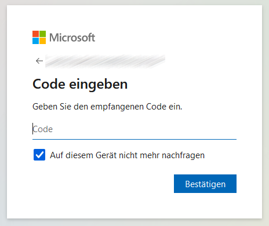Click the Microsoft wordmark text
269x226 pixels.
tap(72, 38)
